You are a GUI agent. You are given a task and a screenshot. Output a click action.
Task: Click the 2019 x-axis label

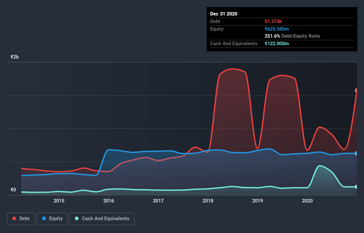[258, 201]
